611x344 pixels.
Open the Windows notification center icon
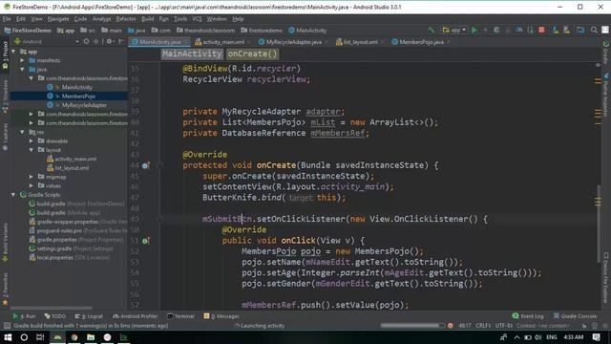[596, 337]
